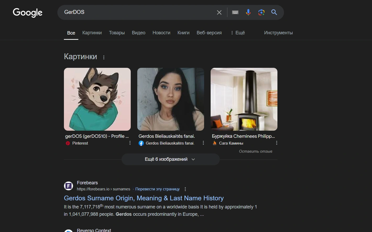This screenshot has width=372, height=232.
Task: Open Инструменты search tools
Action: [x=278, y=33]
